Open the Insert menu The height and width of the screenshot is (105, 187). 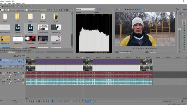9,3
